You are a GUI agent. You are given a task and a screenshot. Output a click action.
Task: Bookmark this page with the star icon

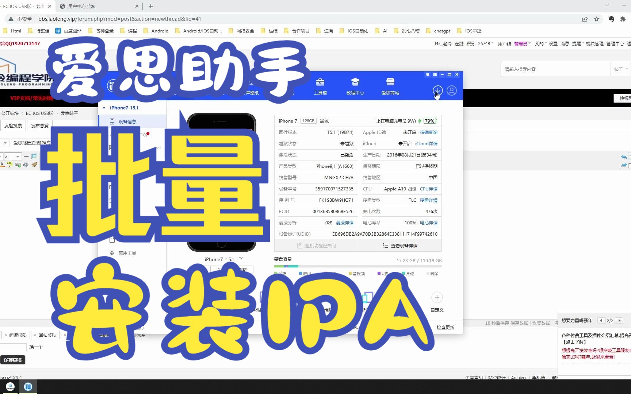(x=597, y=19)
